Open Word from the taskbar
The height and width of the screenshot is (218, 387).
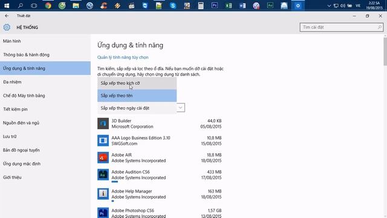[x=242, y=5]
